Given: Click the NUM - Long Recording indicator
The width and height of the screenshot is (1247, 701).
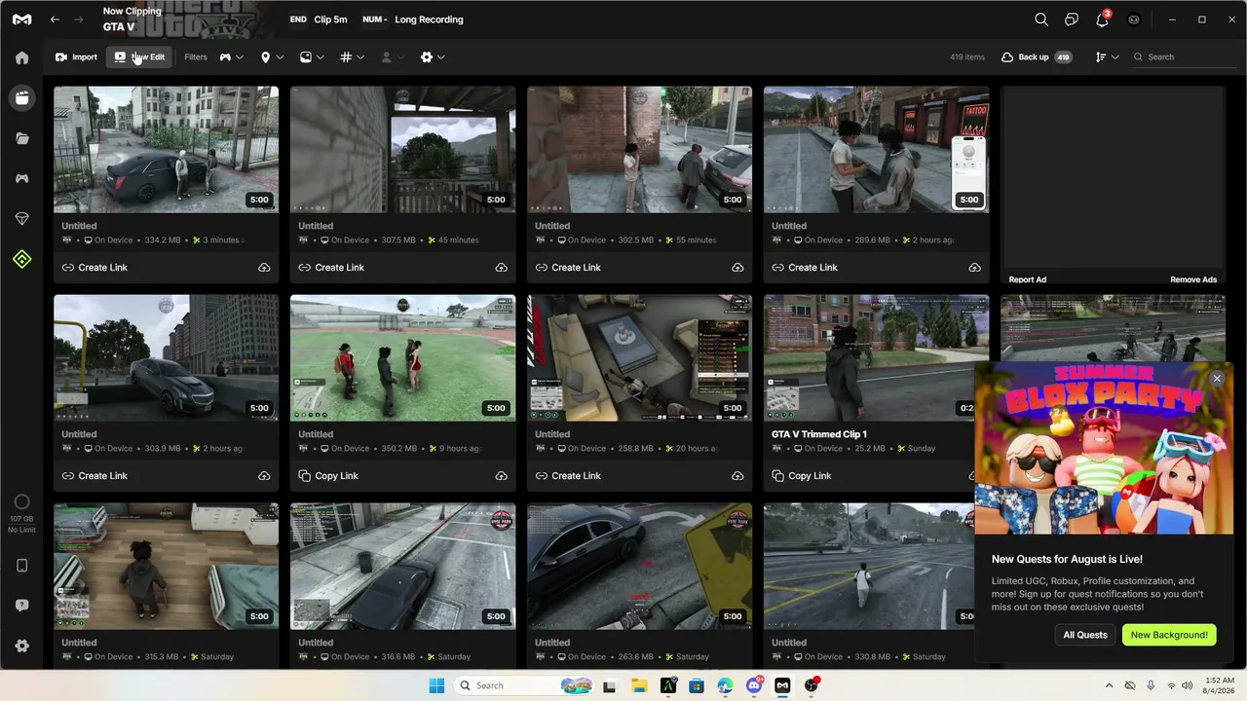Looking at the screenshot, I should (x=412, y=19).
